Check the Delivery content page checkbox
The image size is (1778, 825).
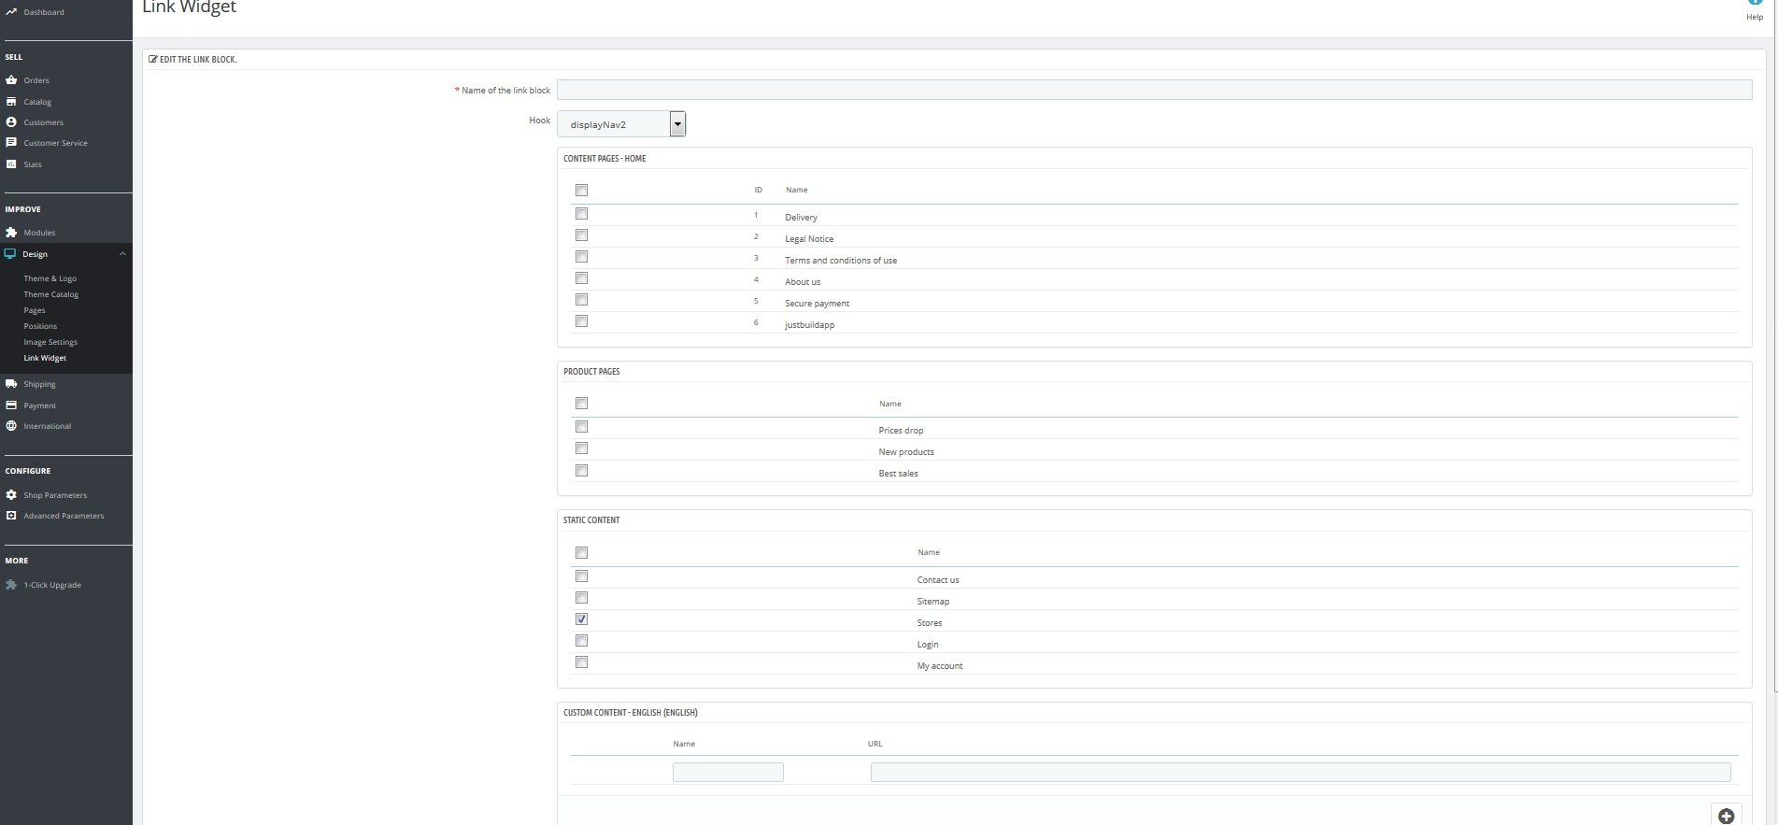coord(581,214)
